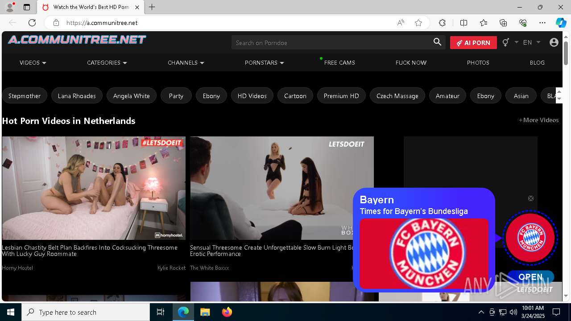571x321 pixels.
Task: Close the current browser tab
Action: click(137, 7)
